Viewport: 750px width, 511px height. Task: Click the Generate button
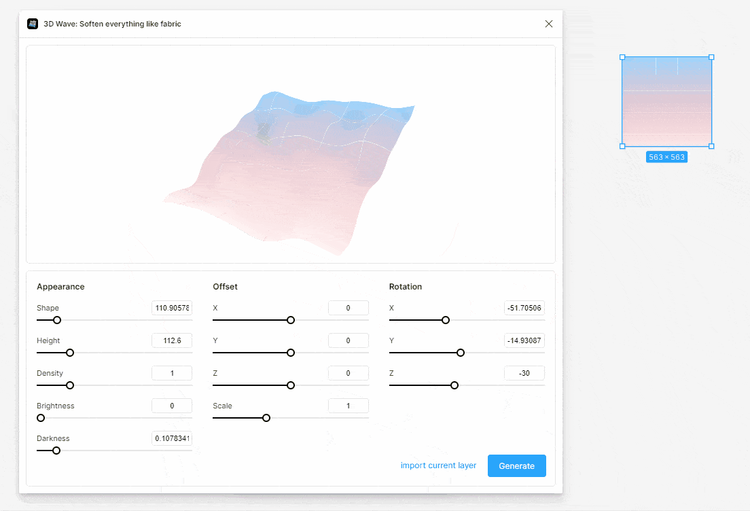516,465
